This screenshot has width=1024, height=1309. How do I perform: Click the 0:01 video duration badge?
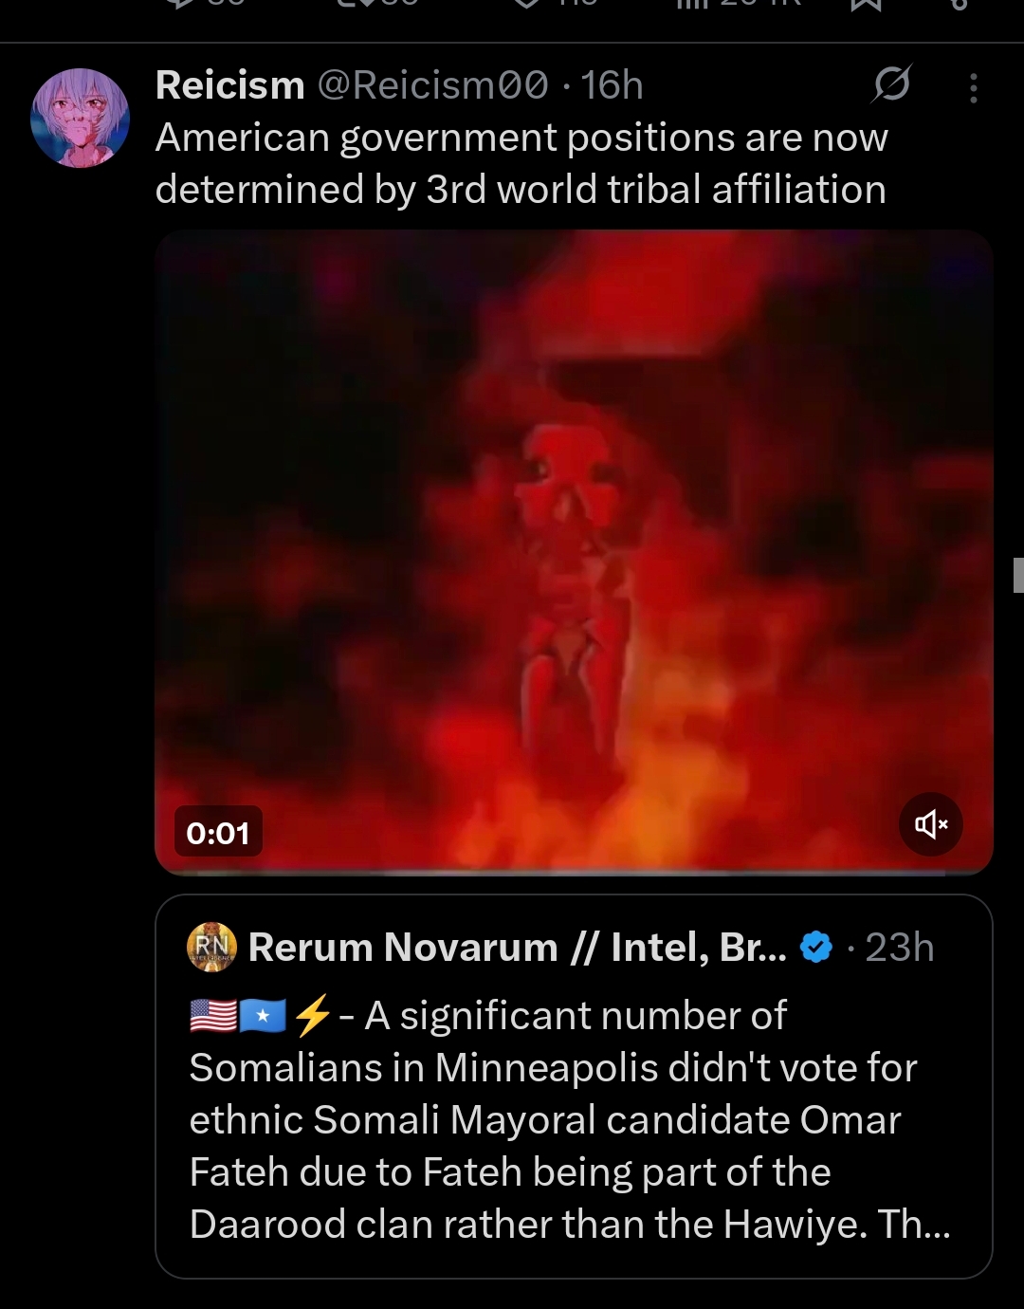218,832
